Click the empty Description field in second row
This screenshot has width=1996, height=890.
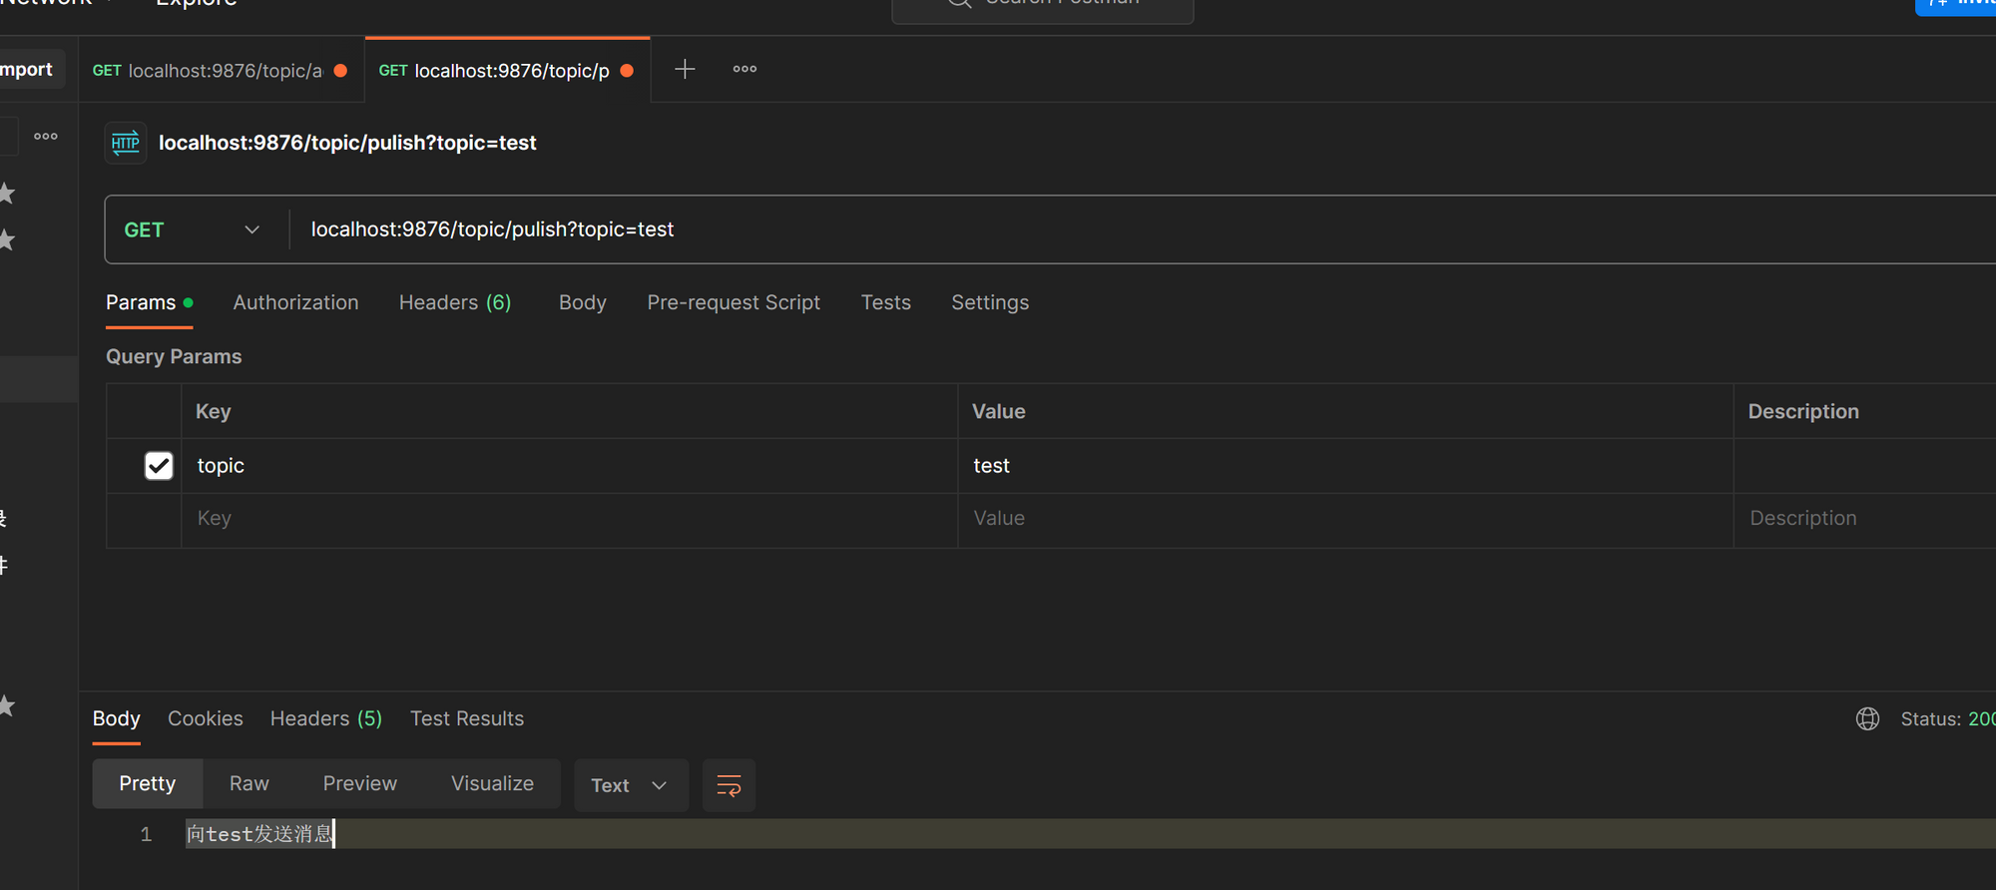[x=1865, y=519]
